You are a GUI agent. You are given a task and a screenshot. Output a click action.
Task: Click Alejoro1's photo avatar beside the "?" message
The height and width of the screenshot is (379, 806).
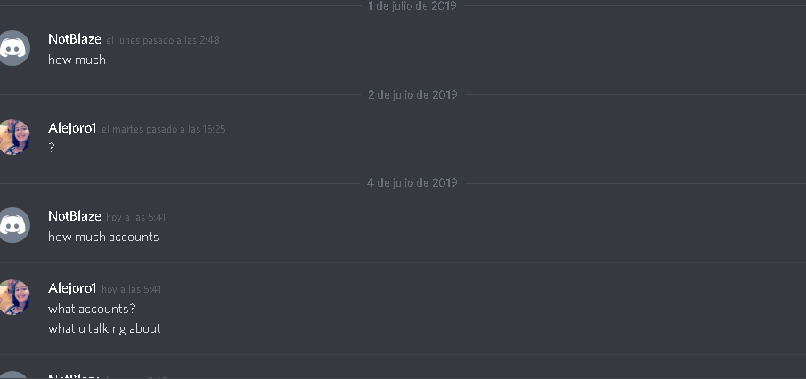(13, 137)
